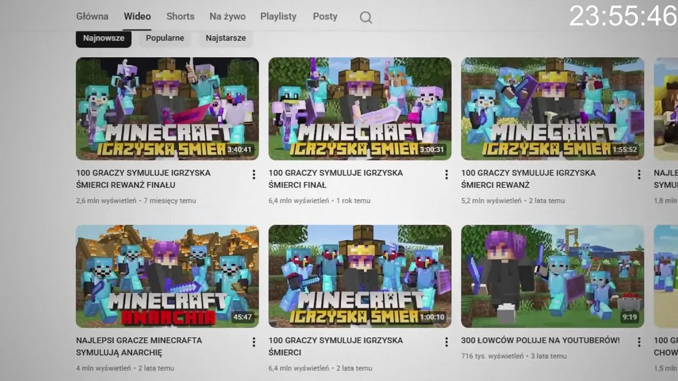The height and width of the screenshot is (381, 678).
Task: Open menu for ANARCHIĘ video
Action: coord(254,342)
